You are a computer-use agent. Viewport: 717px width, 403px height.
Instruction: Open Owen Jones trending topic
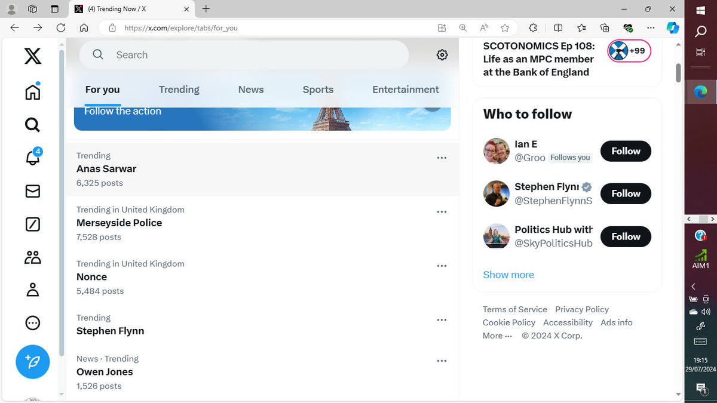click(x=262, y=372)
